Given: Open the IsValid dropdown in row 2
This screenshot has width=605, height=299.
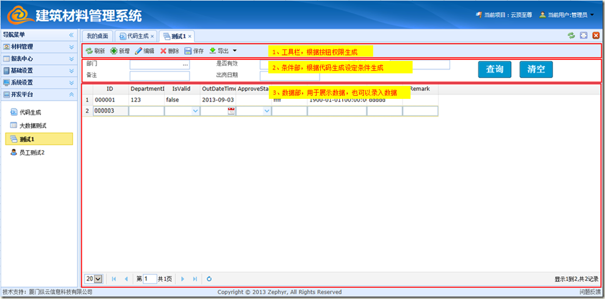Looking at the screenshot, I should click(195, 111).
